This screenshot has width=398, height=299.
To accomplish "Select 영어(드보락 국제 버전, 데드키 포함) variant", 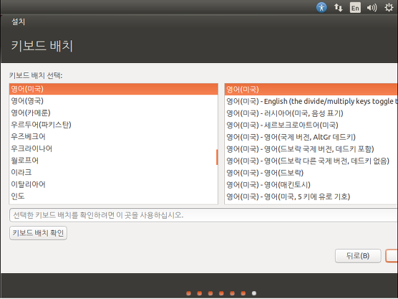I will [311, 149].
